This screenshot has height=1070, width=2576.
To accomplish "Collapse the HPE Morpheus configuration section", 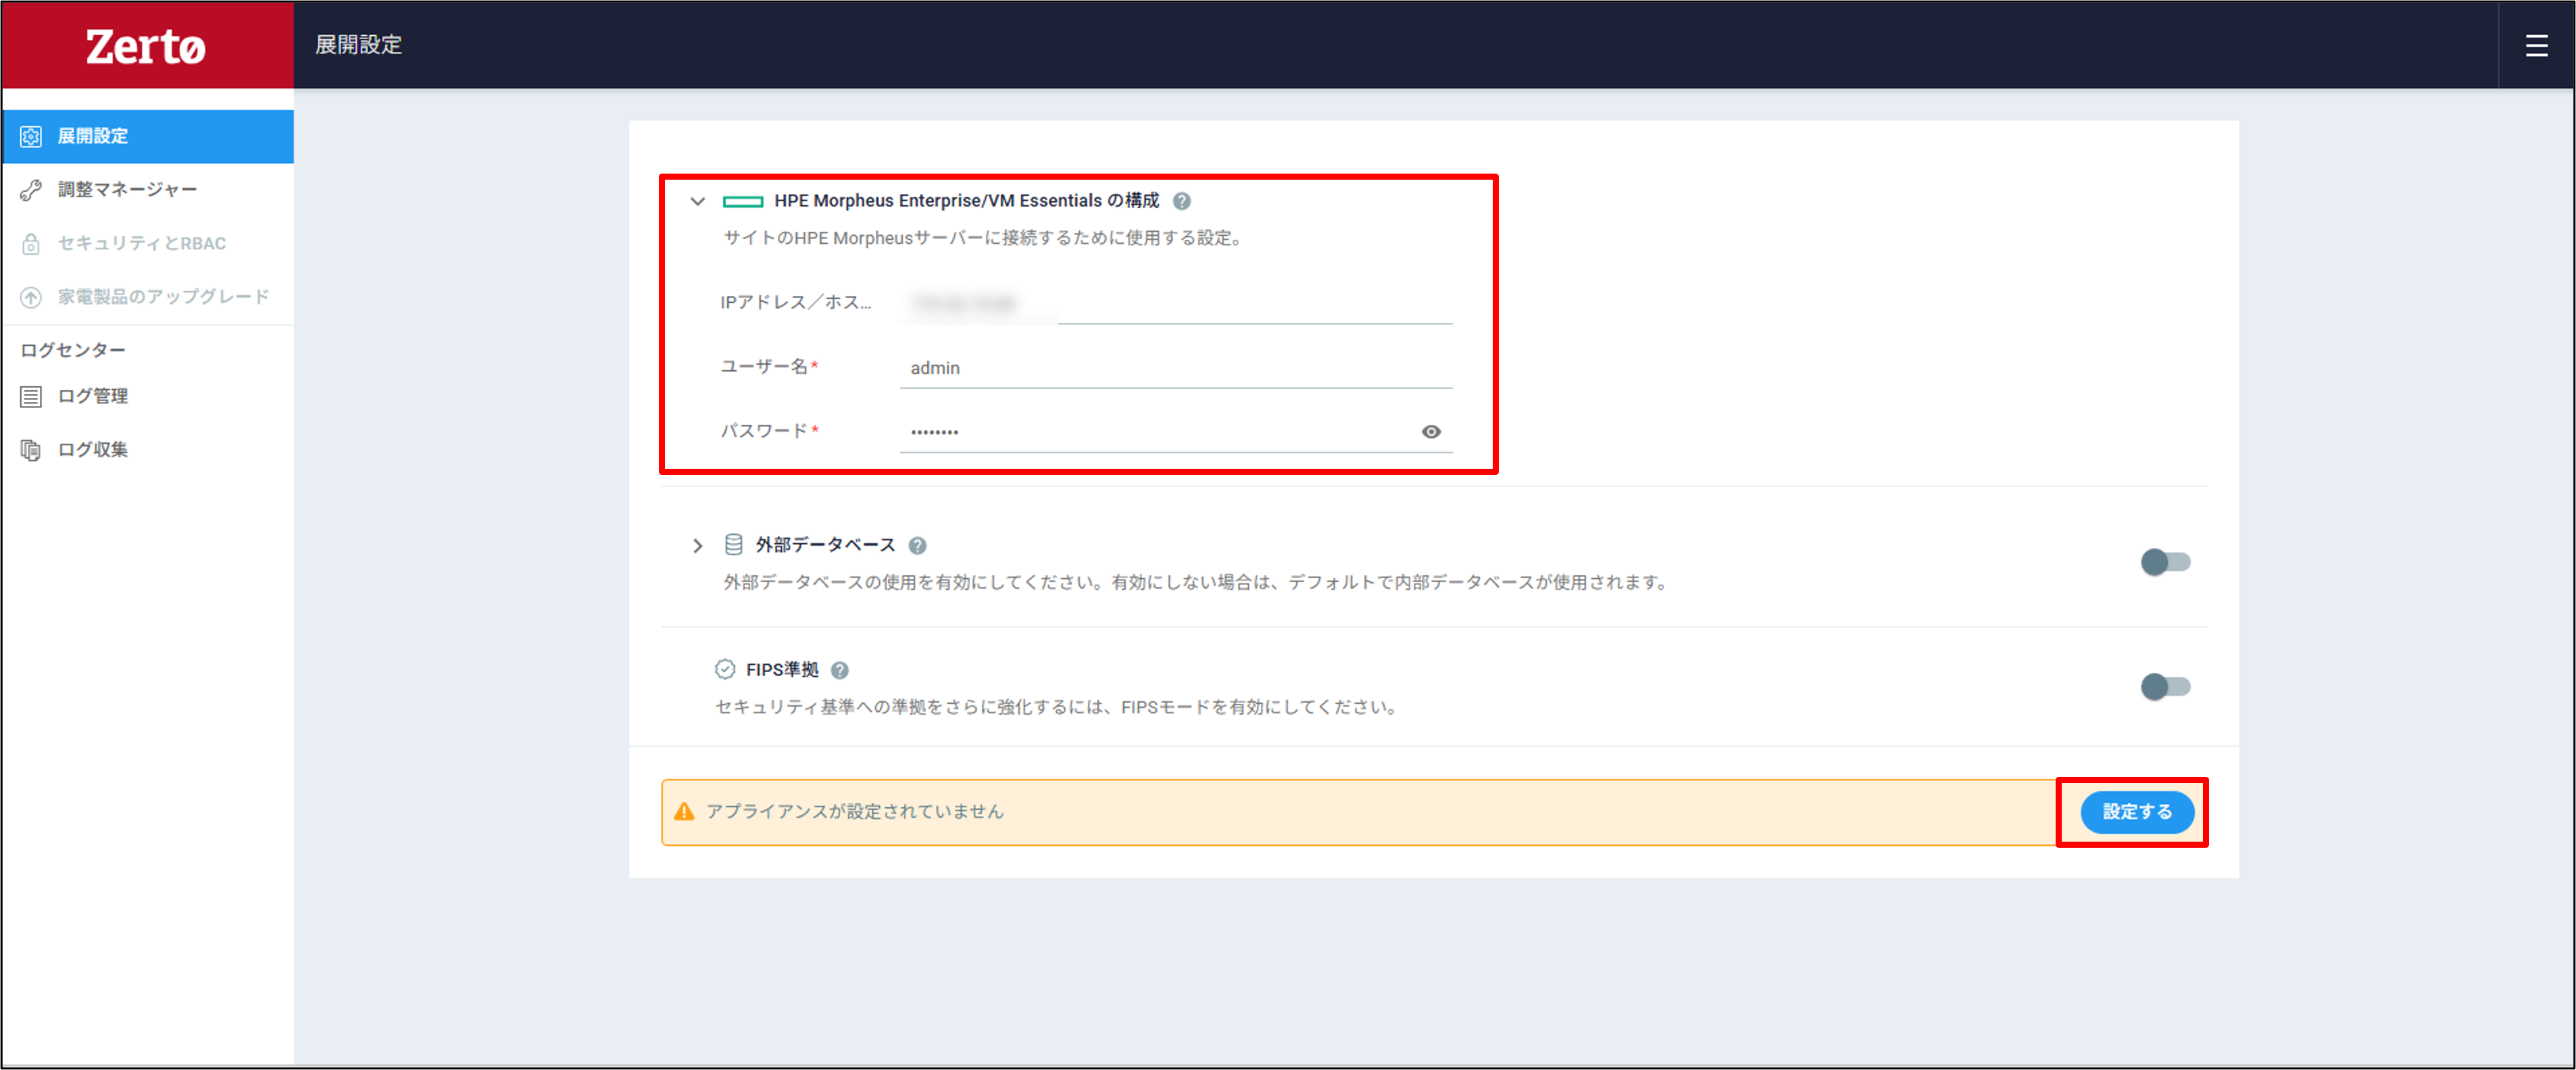I will 697,202.
